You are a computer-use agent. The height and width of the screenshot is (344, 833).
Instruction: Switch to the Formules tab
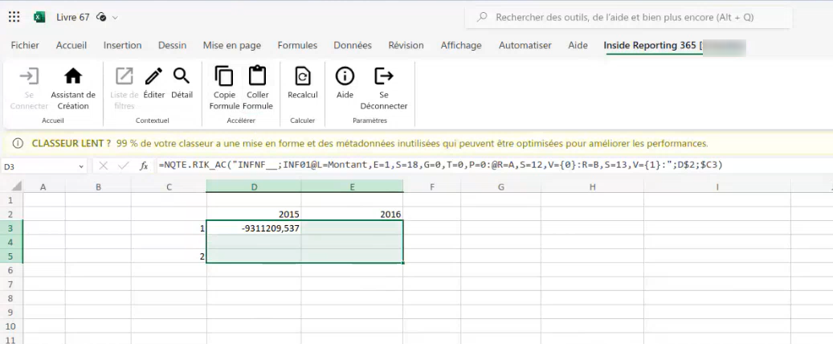(297, 45)
